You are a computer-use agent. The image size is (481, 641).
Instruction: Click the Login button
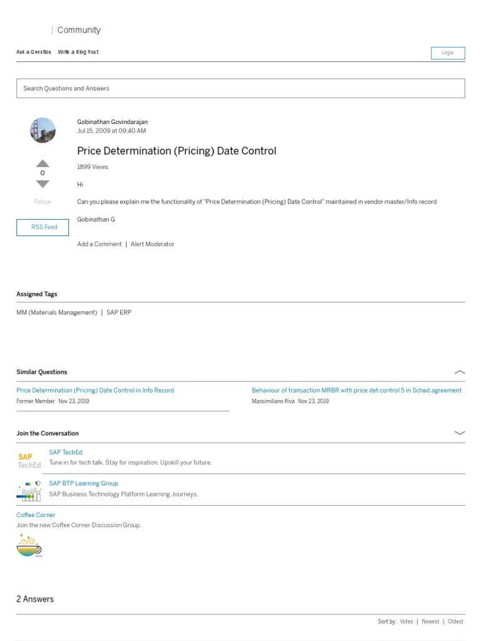pyautogui.click(x=447, y=53)
